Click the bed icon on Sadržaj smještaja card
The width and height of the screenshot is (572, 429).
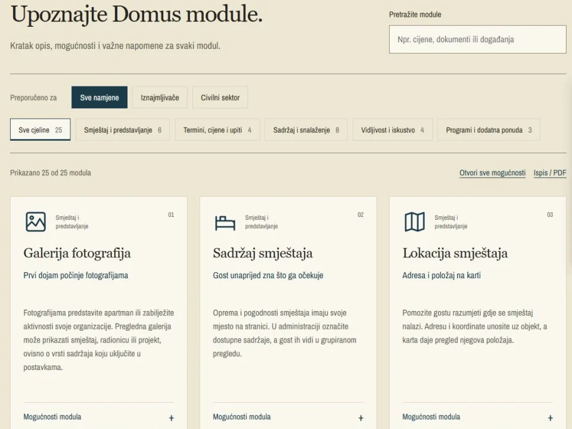(225, 223)
